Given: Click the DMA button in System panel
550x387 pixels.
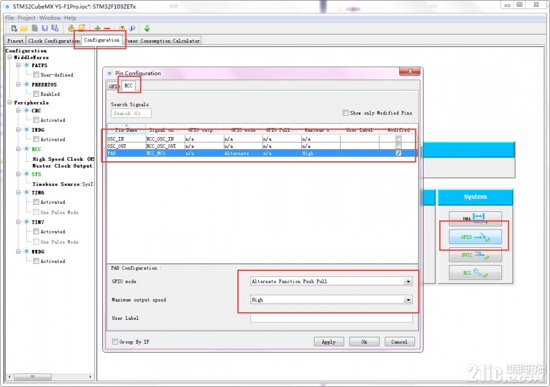Looking at the screenshot, I should point(475,218).
